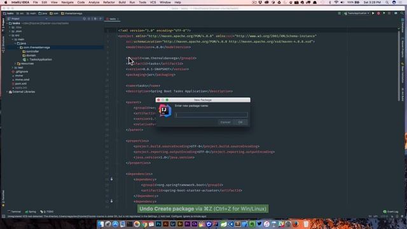The width and height of the screenshot is (407, 229).
Task: Expand External Libraries node
Action: tap(7, 92)
